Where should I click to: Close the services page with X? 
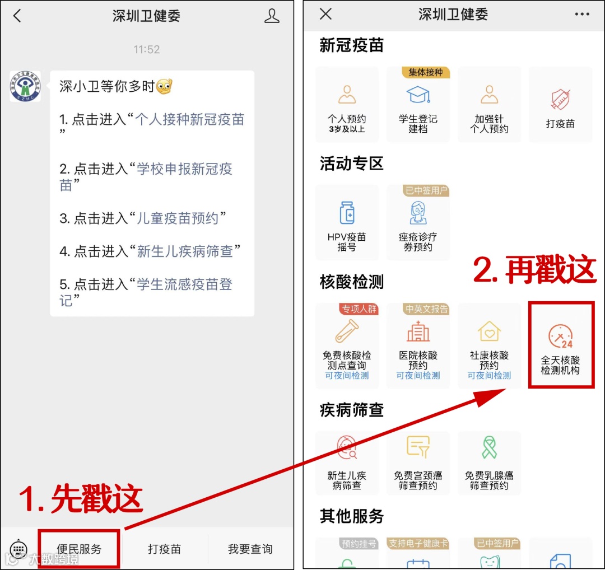(325, 14)
